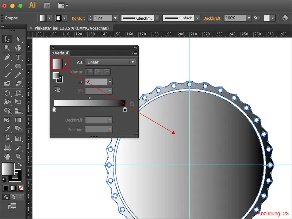Select the Direct Selection tool
The image size is (292, 219).
[18, 39]
